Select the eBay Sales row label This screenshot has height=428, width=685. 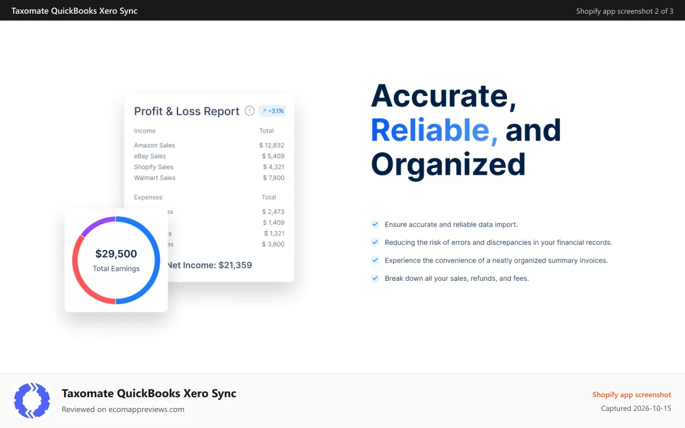point(150,156)
